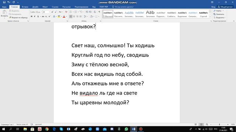Open the text effects A icon
Image resolution: width=236 pixels, height=132 pixels.
point(54,16)
